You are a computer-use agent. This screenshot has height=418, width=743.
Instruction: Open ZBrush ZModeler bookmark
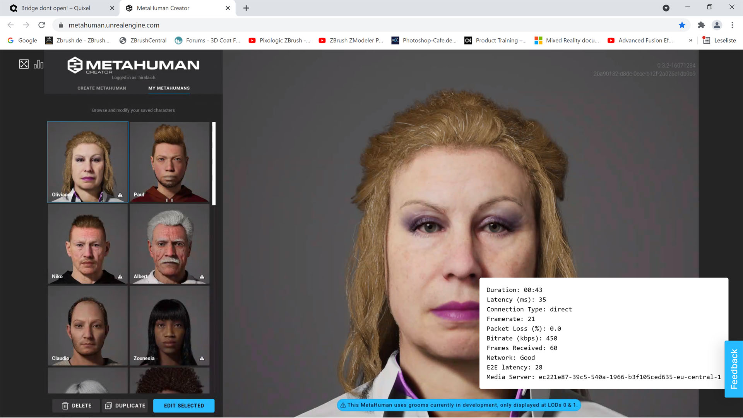point(351,40)
